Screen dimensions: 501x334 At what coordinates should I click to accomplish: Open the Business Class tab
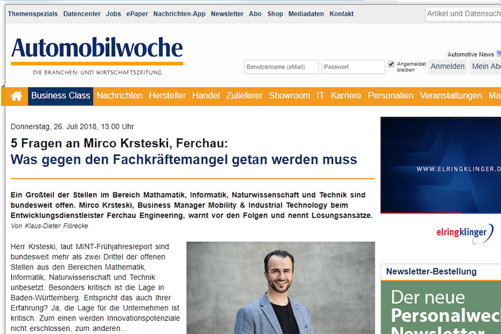pos(61,96)
